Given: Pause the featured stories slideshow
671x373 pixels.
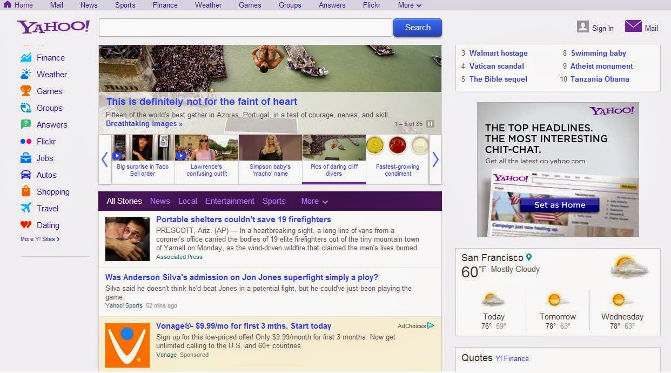Looking at the screenshot, I should click(x=431, y=124).
